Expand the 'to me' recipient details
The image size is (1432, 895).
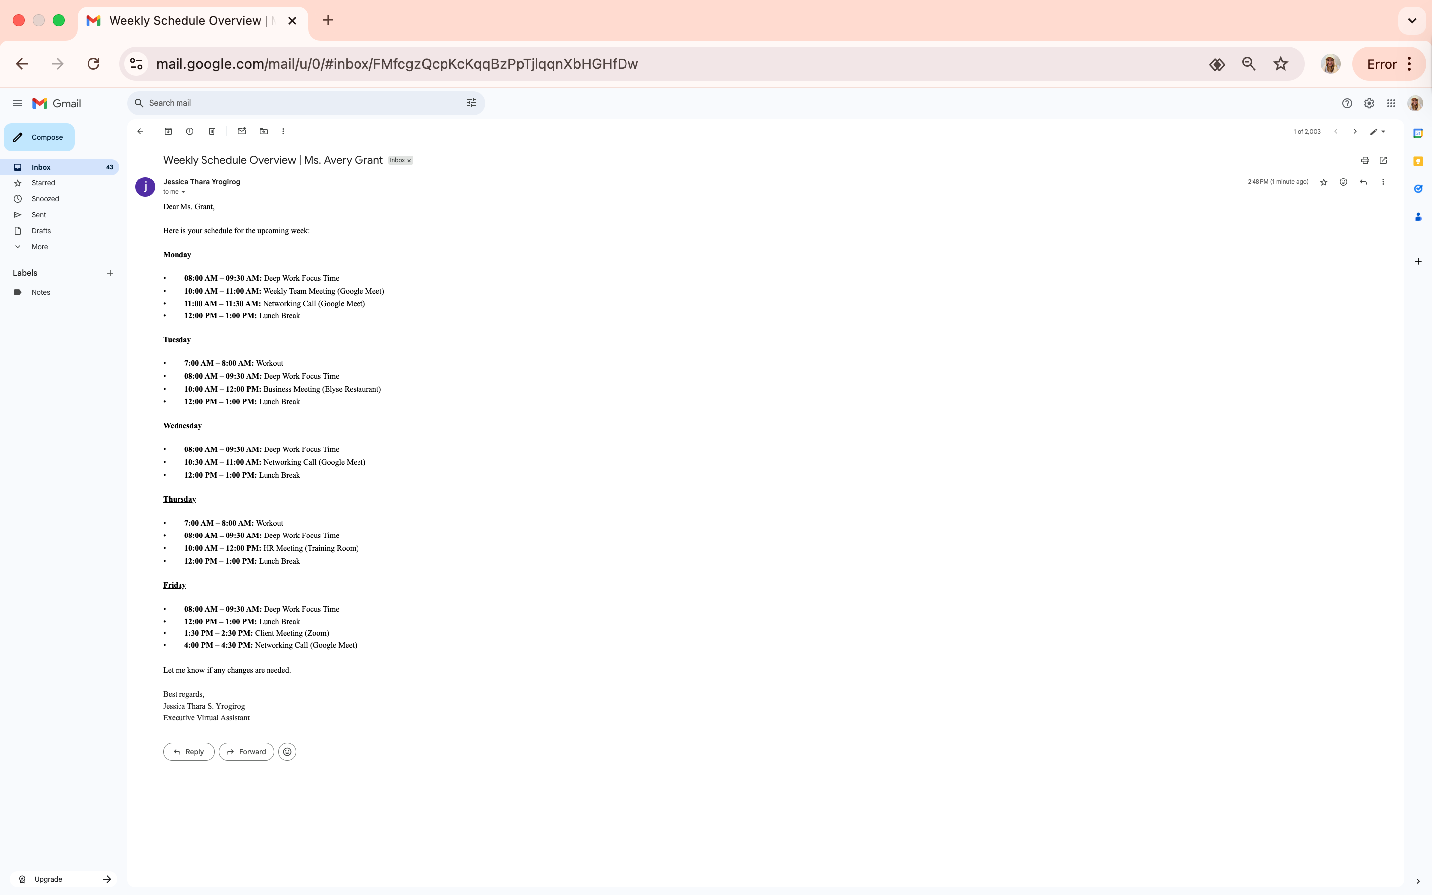click(x=183, y=192)
